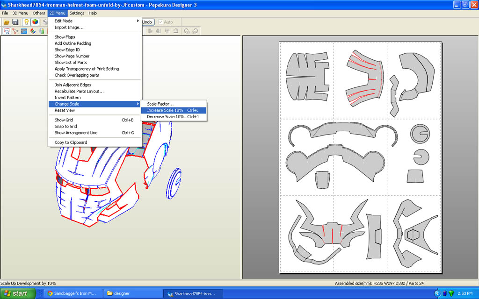The height and width of the screenshot is (299, 479).
Task: Click the Open file folder icon
Action: 7,22
